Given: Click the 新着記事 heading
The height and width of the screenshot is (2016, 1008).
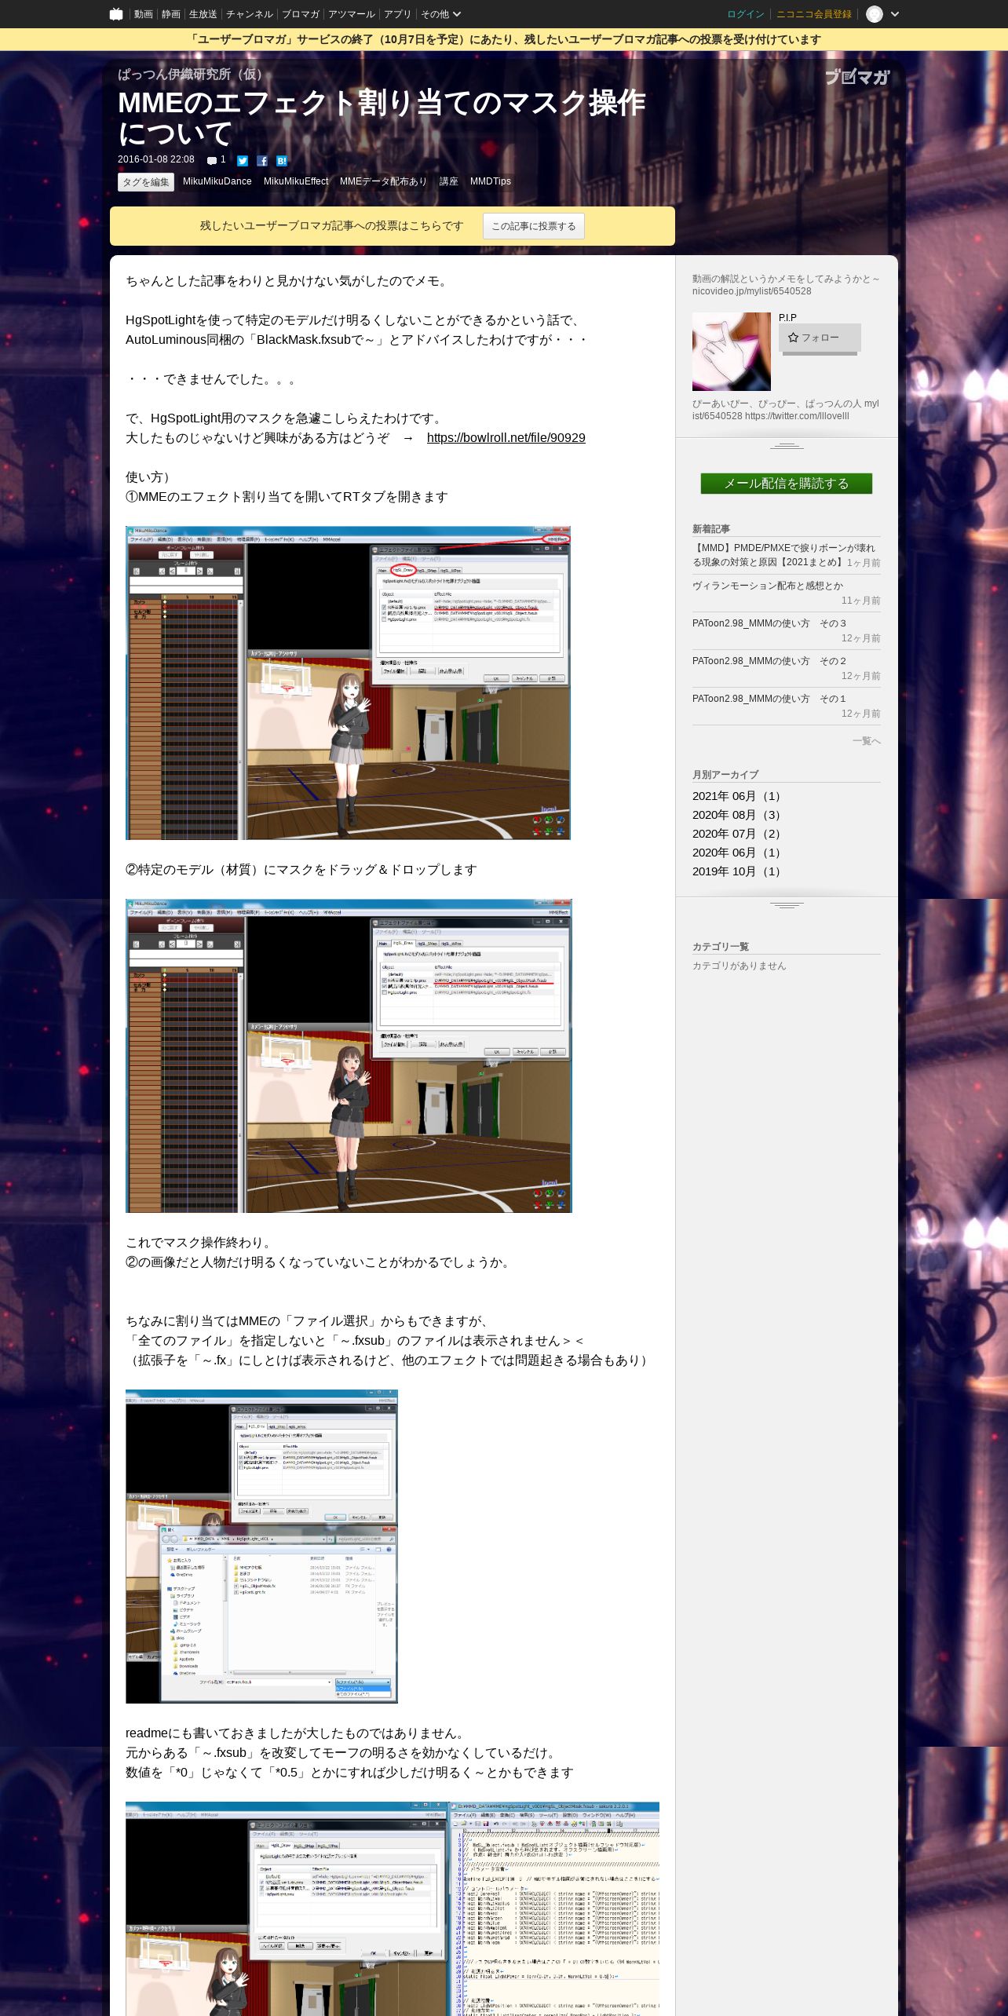Looking at the screenshot, I should 711,529.
